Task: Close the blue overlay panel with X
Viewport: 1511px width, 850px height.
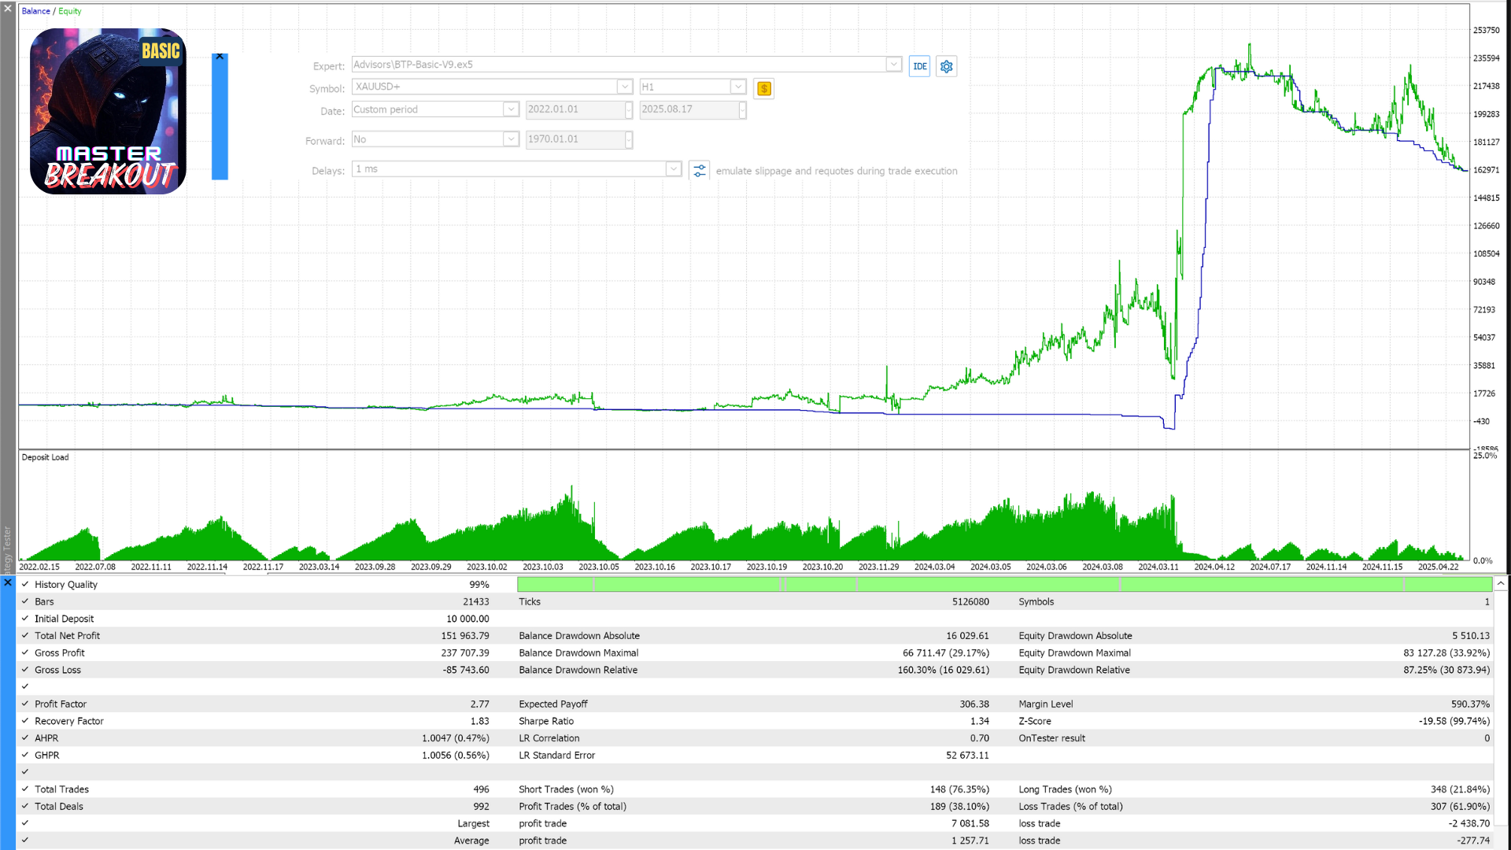Action: coord(220,57)
